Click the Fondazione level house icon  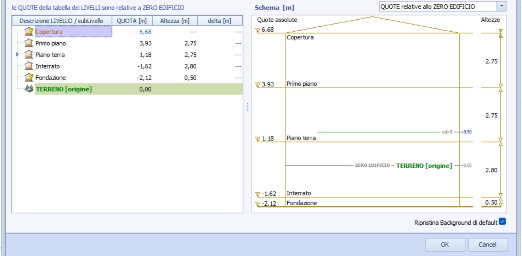click(29, 78)
